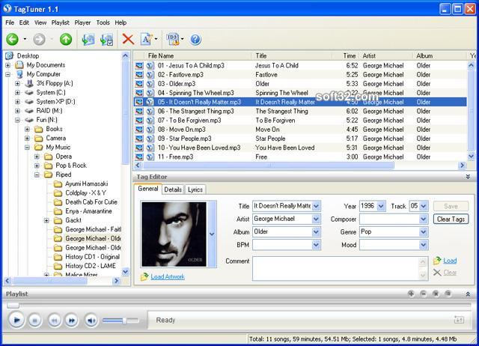479x346 pixels.
Task: Open the Title field dropdown
Action: coord(316,206)
